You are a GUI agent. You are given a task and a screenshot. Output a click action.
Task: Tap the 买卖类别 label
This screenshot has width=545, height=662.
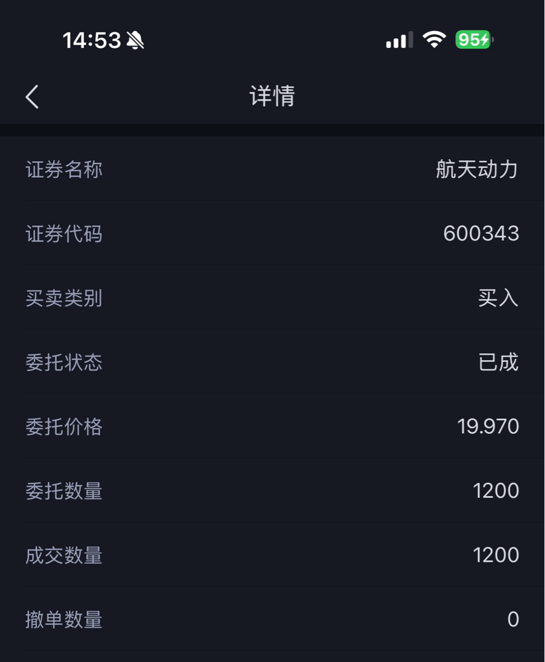tap(64, 298)
